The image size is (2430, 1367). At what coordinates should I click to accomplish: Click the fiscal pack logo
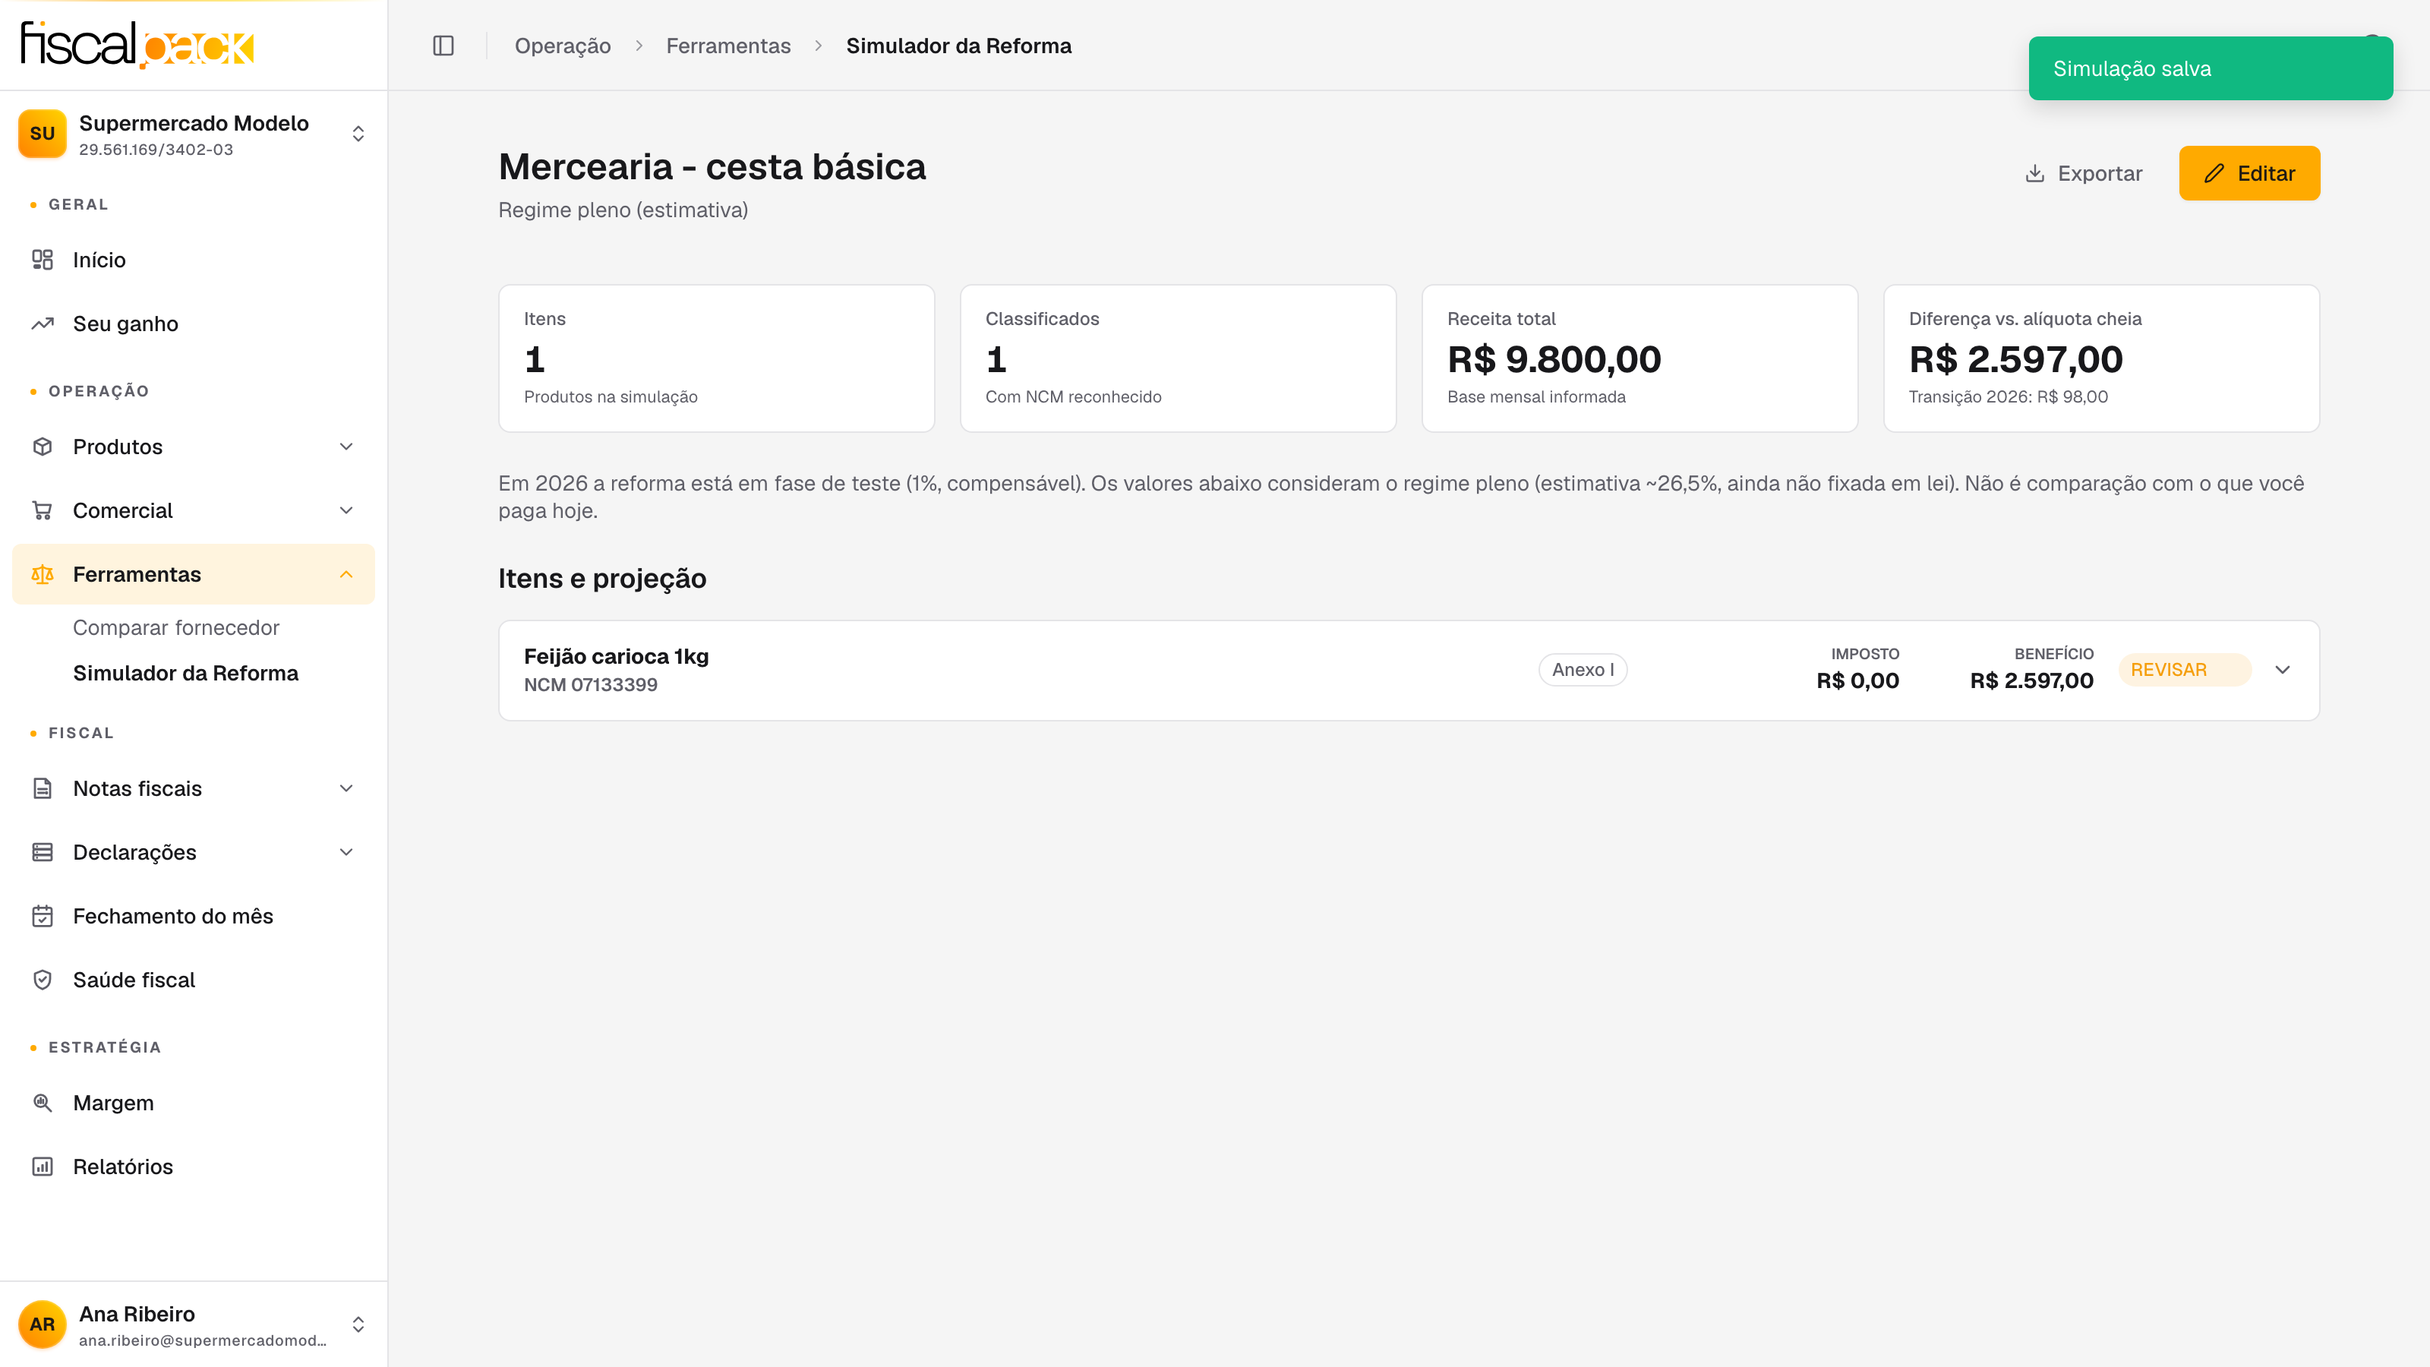click(x=137, y=44)
